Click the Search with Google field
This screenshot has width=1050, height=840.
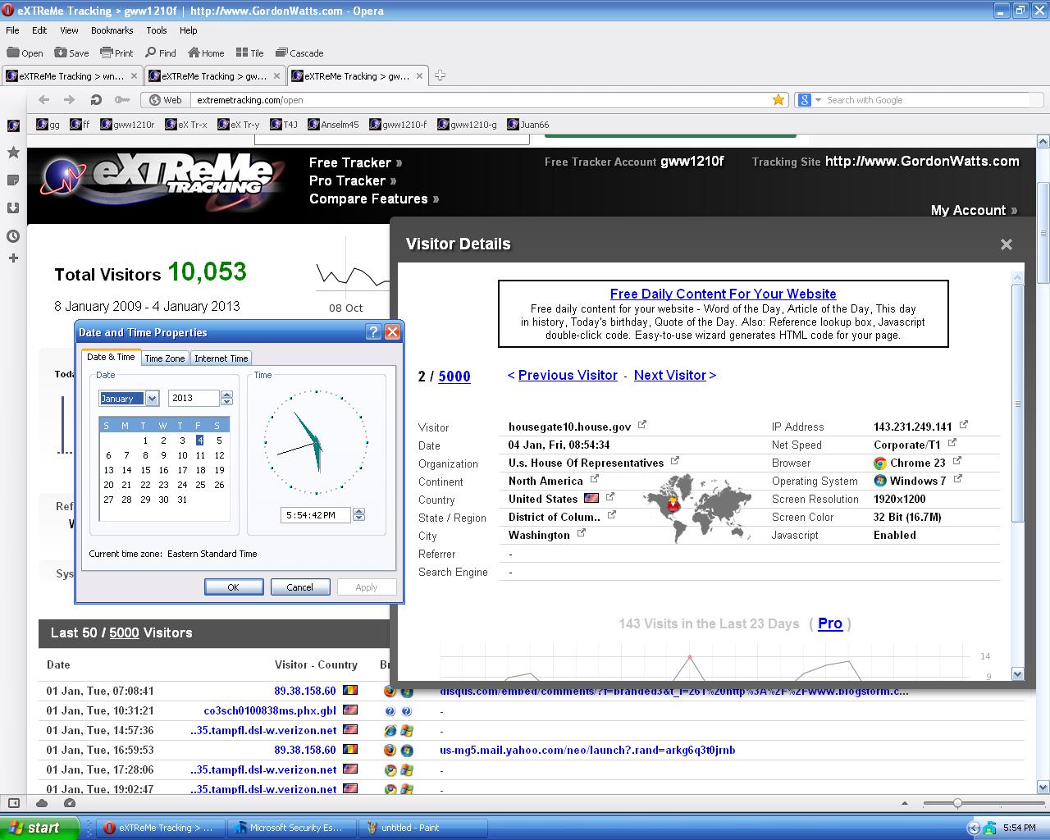point(926,100)
